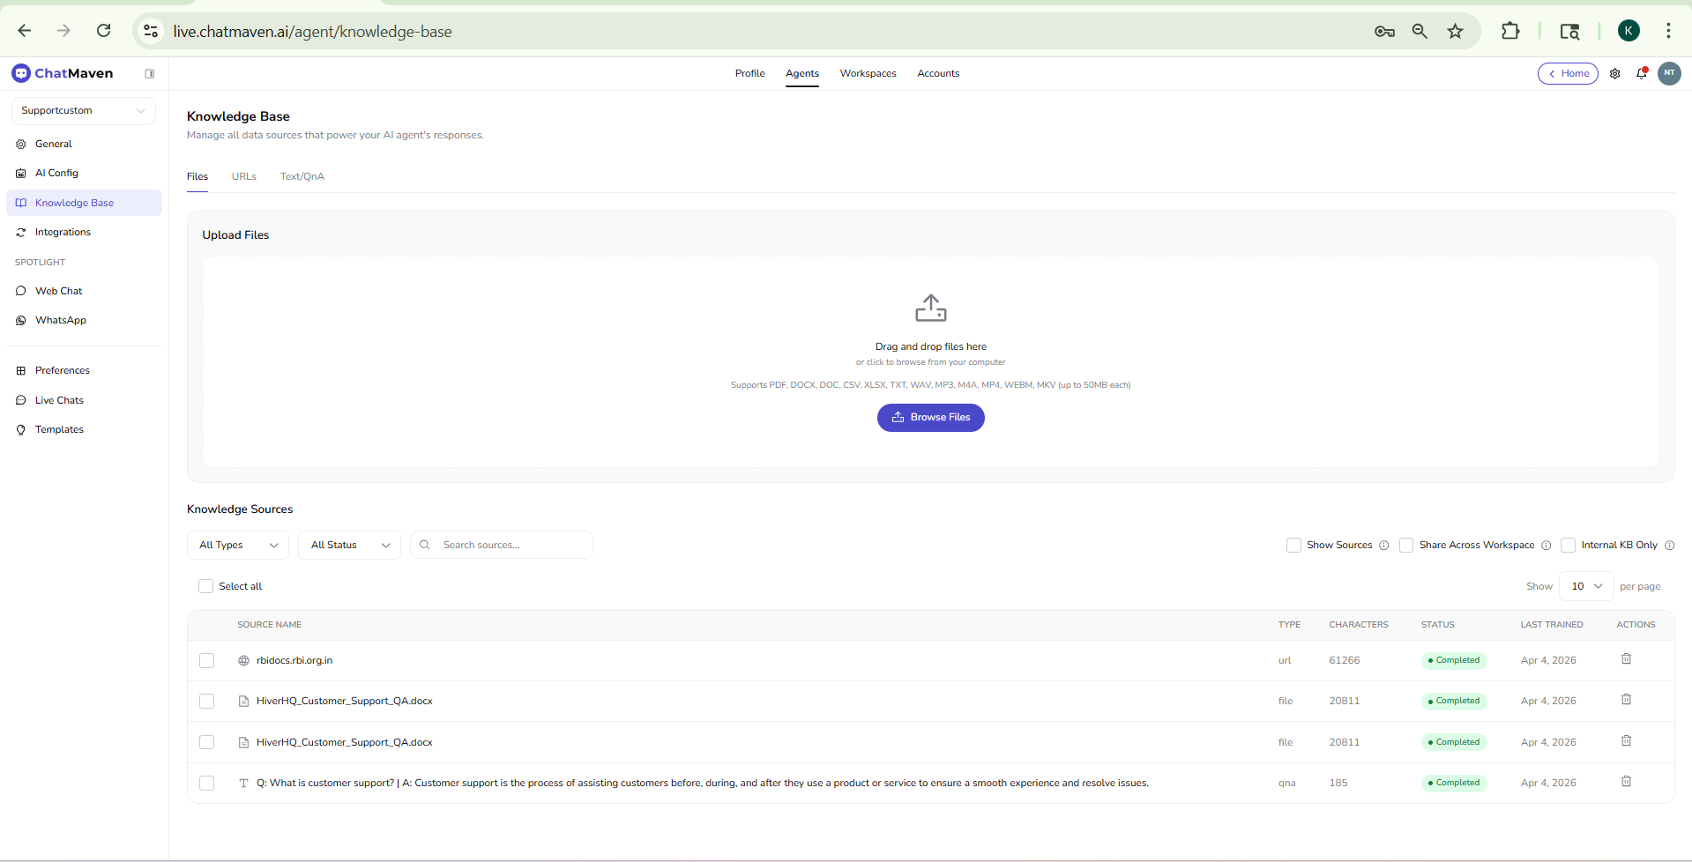This screenshot has height=862, width=1692.
Task: Change entries per page from 10
Action: (x=1584, y=586)
